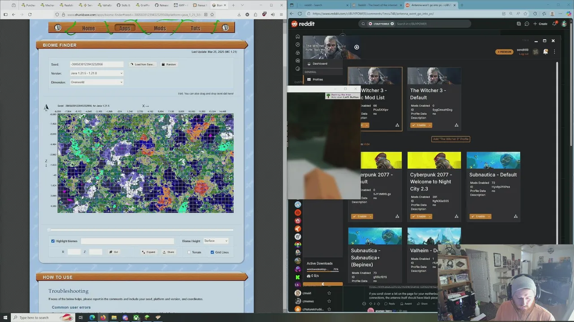
Task: Click the Reddit logo
Action: click(303, 24)
